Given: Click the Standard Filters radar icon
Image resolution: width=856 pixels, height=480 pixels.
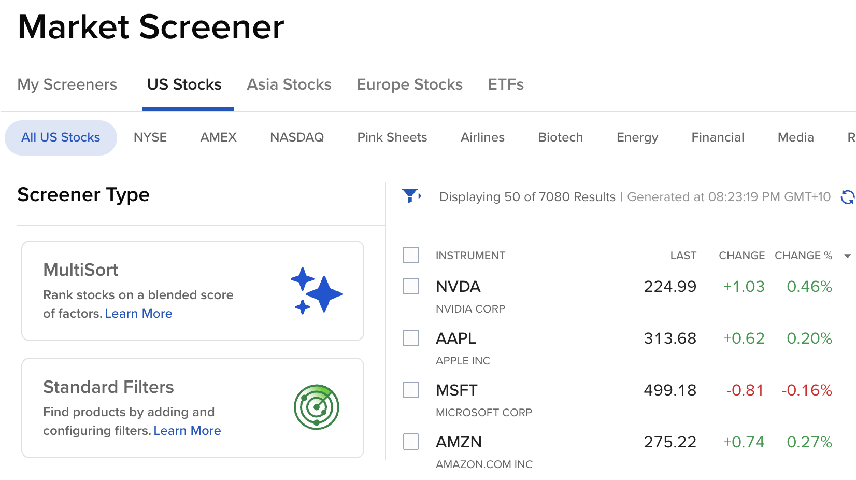Looking at the screenshot, I should pos(317,407).
